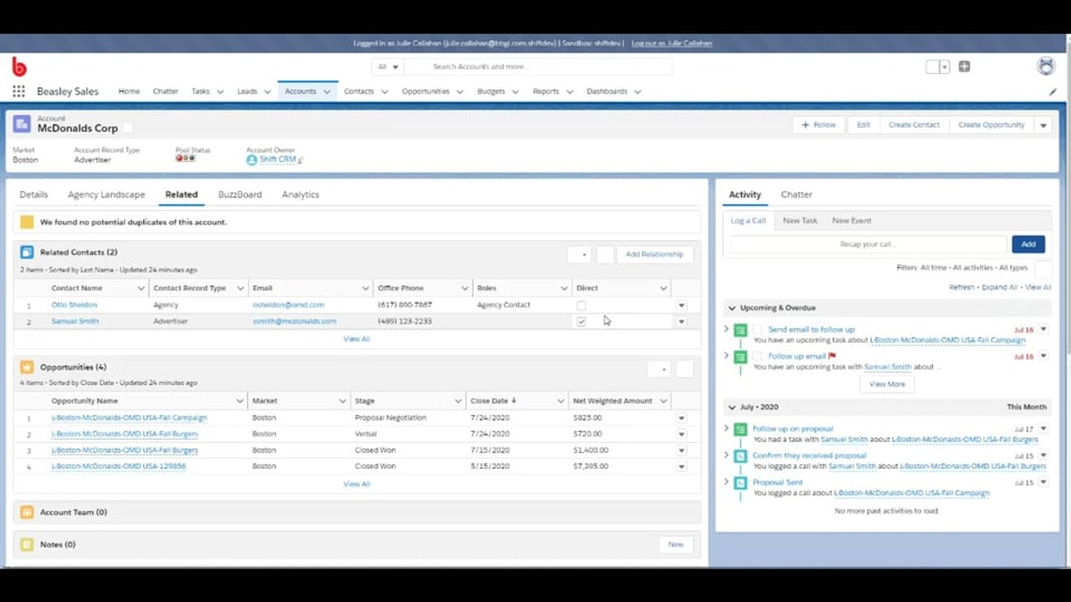The height and width of the screenshot is (602, 1071).
Task: Expand the Send email task details
Action: point(726,329)
